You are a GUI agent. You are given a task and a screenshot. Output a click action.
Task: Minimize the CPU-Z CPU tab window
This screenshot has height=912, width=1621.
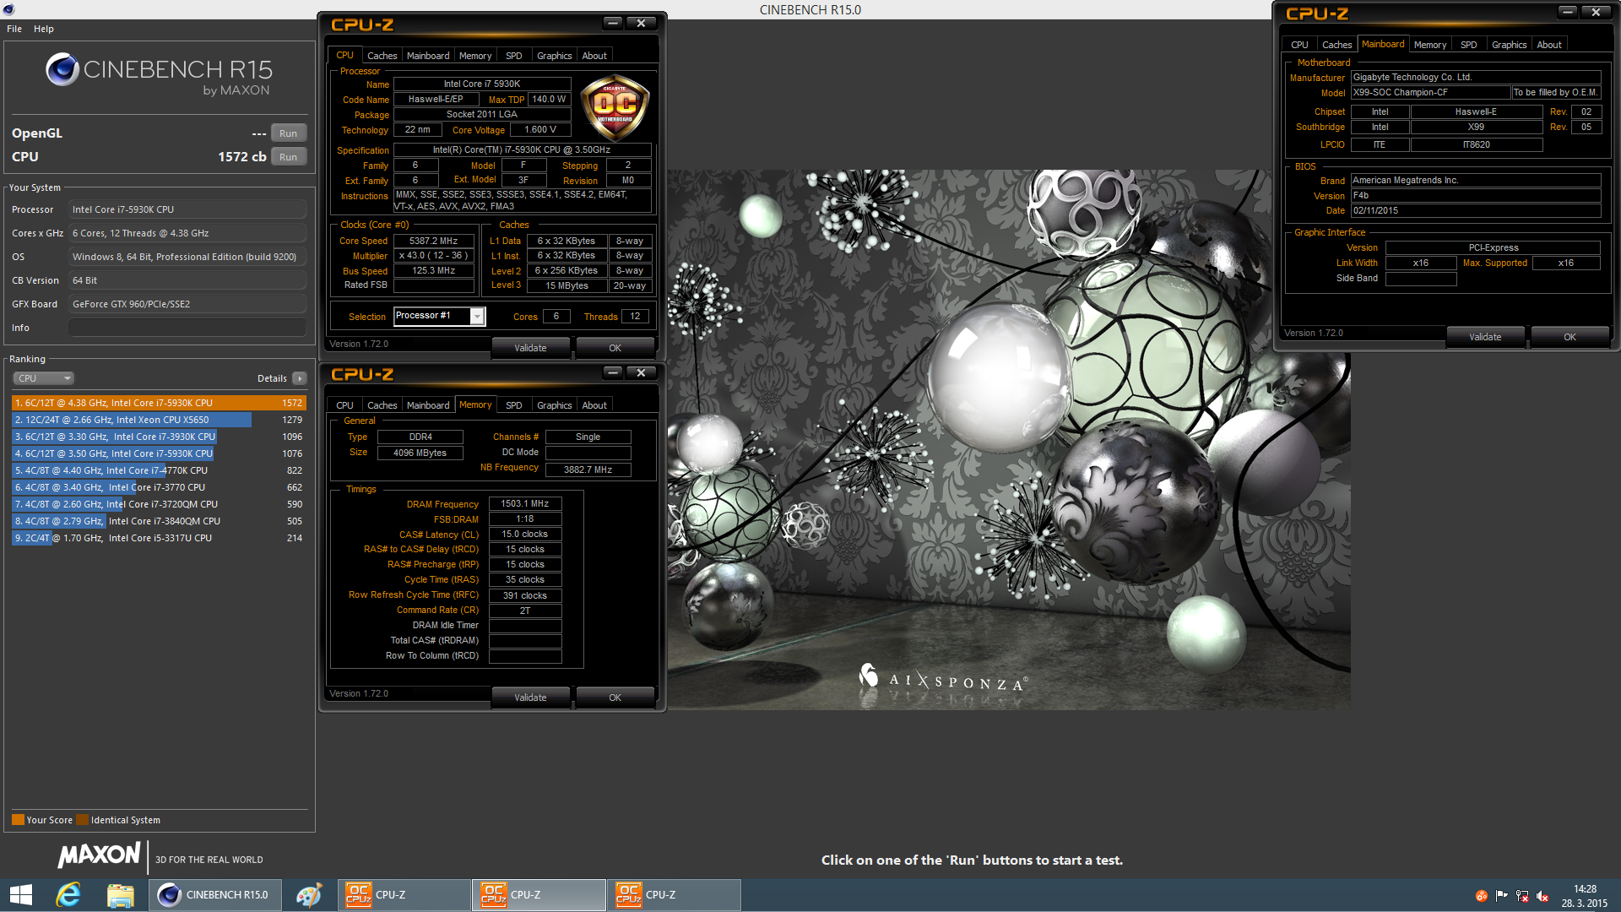point(614,24)
